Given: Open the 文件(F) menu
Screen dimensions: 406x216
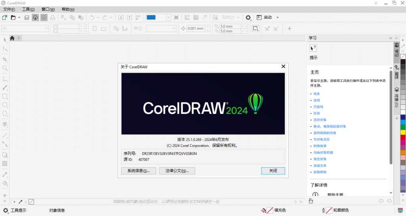Looking at the screenshot, I should tap(9, 9).
